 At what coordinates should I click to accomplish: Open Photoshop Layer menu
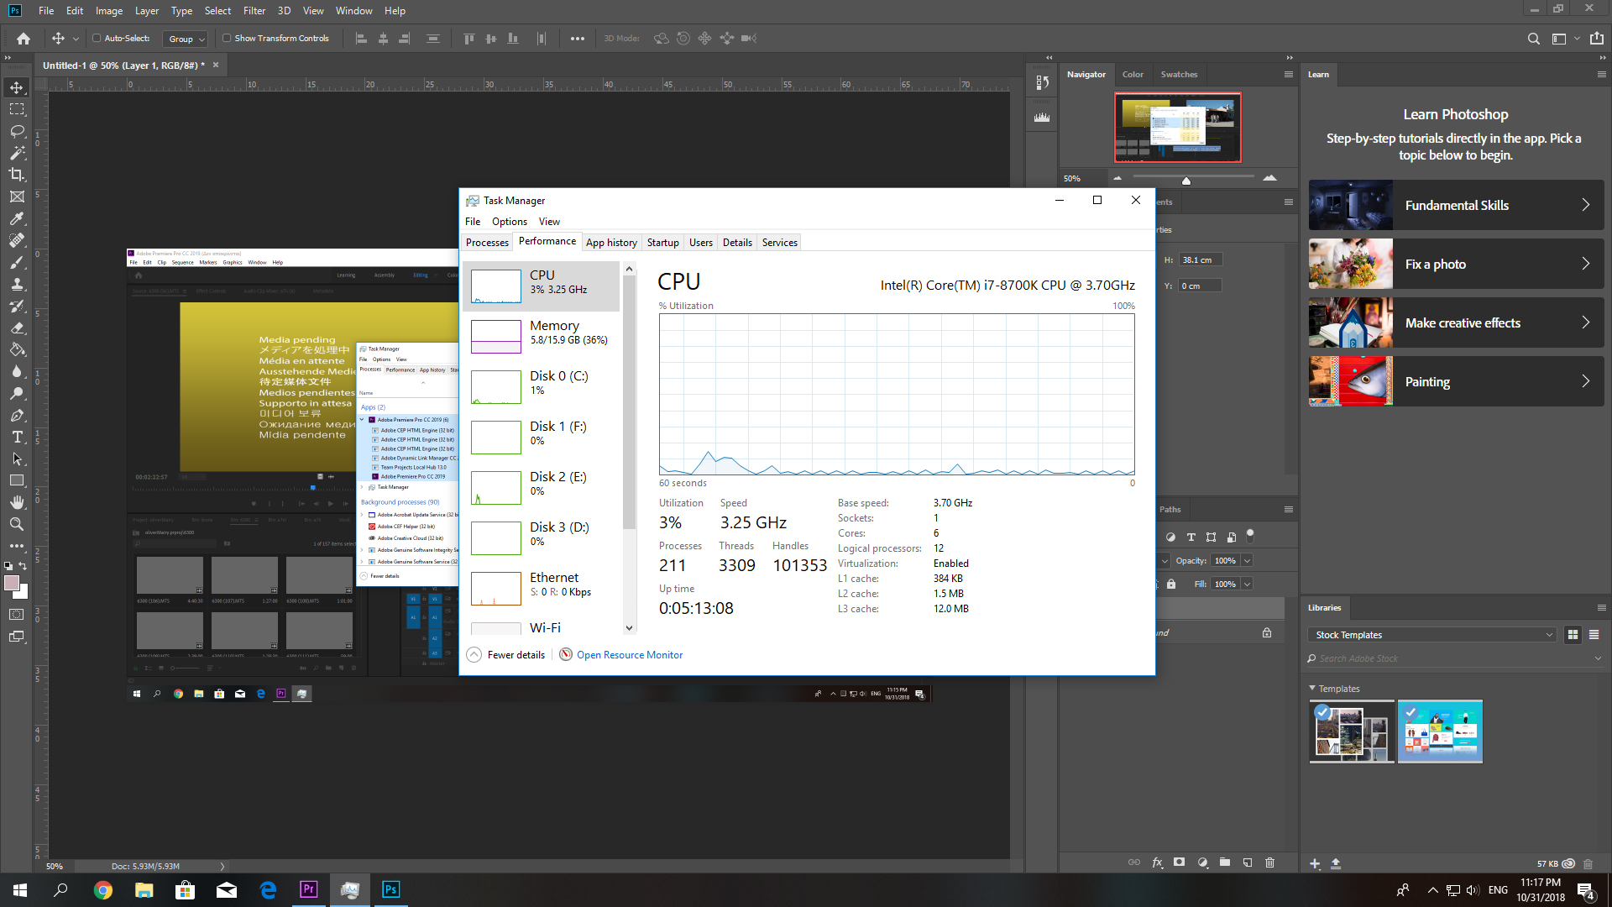147,11
